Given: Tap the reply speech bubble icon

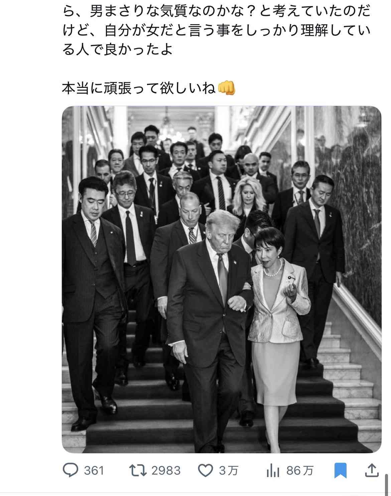Looking at the screenshot, I should tap(71, 471).
